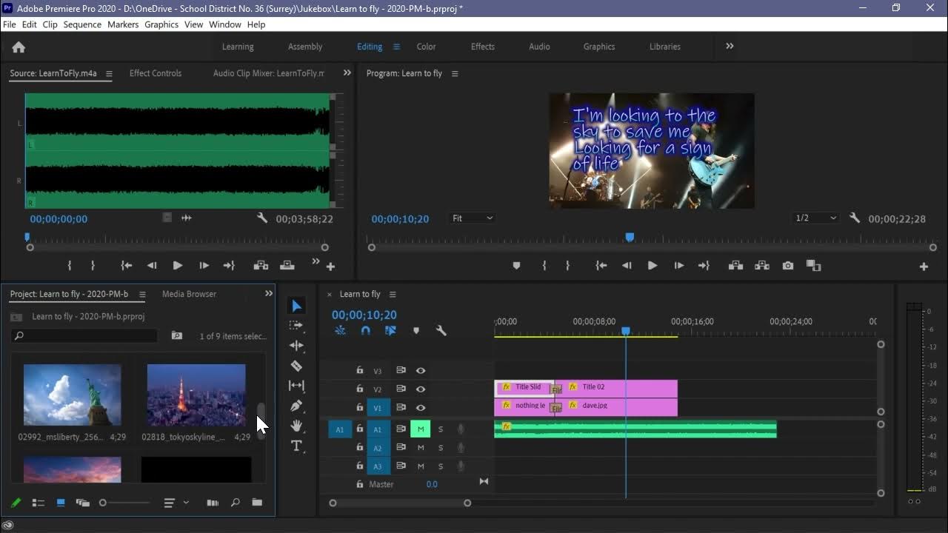948x533 pixels.
Task: Expand Project panel tabs overflow
Action: click(x=269, y=294)
